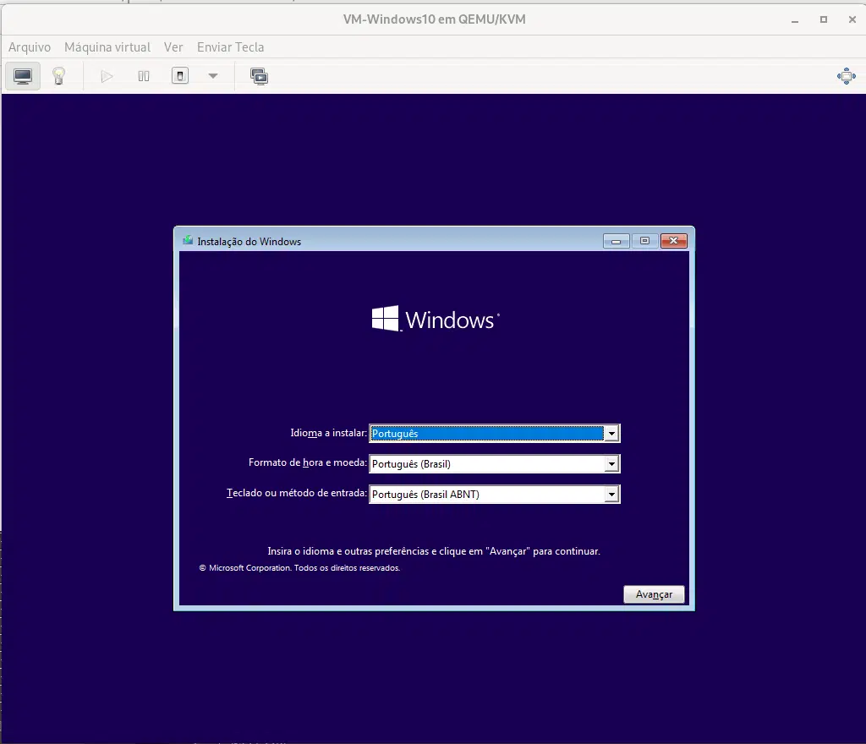Shut down the virtual machine power icon
Viewport: 866px width, 744px height.
coord(180,76)
